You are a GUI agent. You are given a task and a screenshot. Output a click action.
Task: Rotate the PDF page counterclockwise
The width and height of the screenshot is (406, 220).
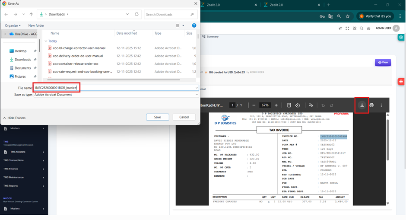coord(298,105)
